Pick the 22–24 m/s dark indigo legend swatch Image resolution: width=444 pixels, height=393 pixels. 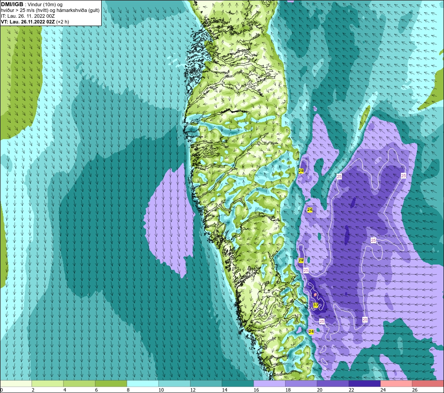point(365,384)
